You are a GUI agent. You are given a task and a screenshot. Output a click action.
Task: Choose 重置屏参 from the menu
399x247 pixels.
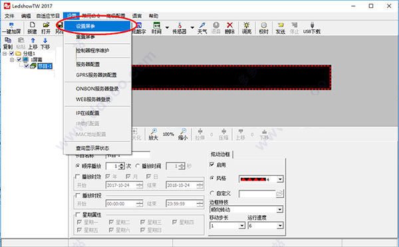(x=98, y=37)
